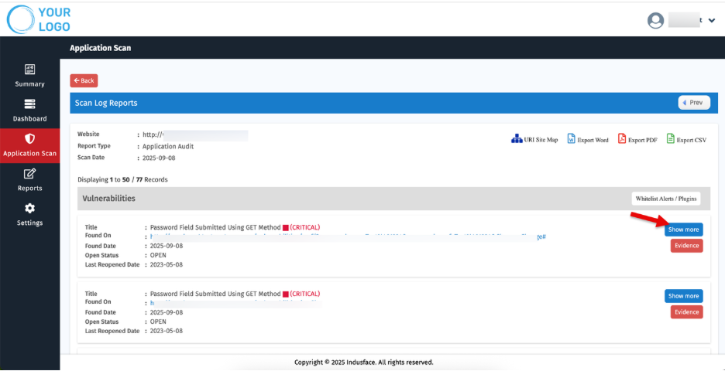Click first vulnerability's Last Reopened Date 2023-05-08
Viewport: 725px width, 371px height.
(167, 264)
